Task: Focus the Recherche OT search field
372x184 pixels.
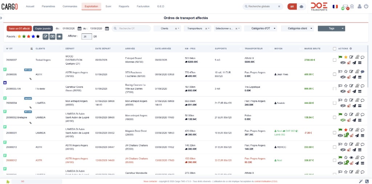Action: tap(131, 28)
